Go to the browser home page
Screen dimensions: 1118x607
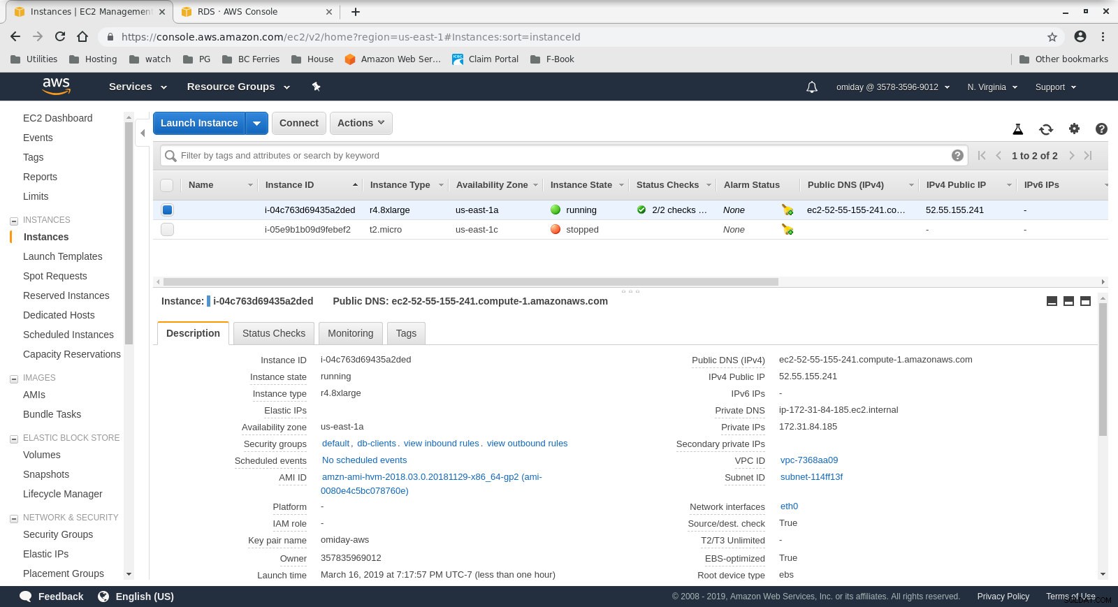tap(82, 36)
